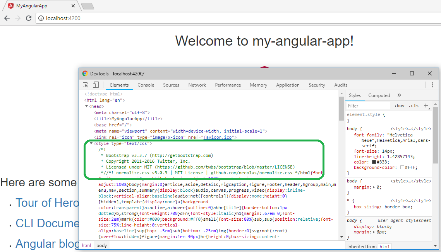Image resolution: width=441 pixels, height=252 pixels.
Task: Click the Welcome to my-angular-app heading
Action: click(264, 41)
